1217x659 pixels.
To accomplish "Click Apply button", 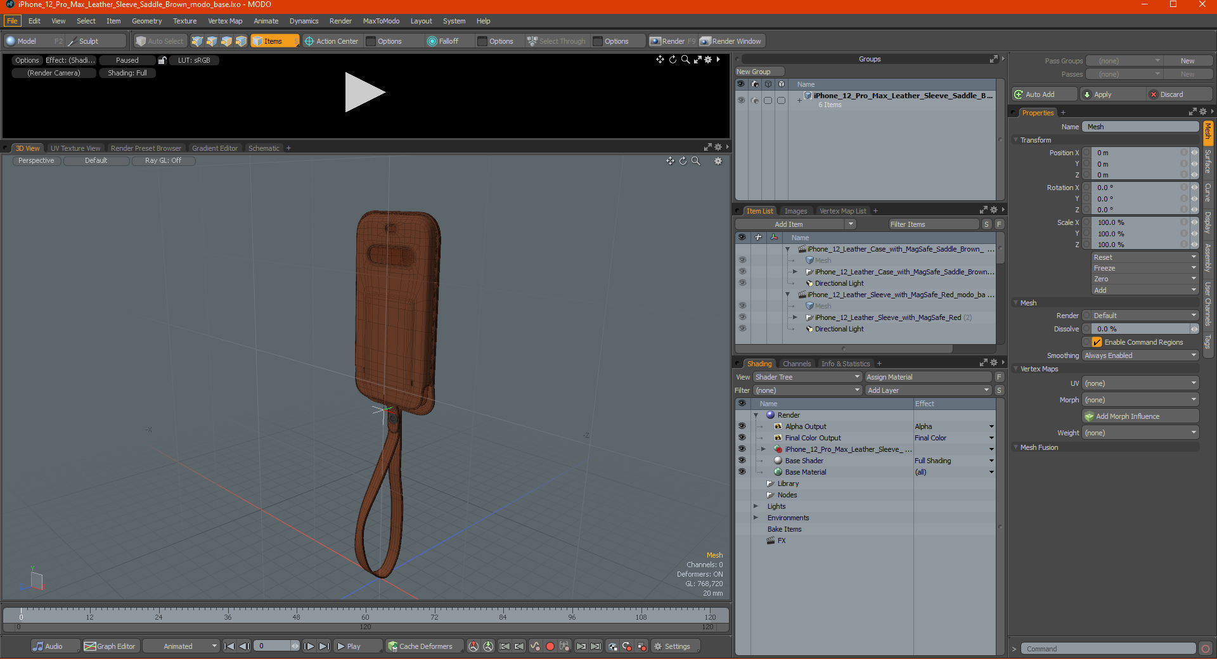I will tap(1113, 94).
